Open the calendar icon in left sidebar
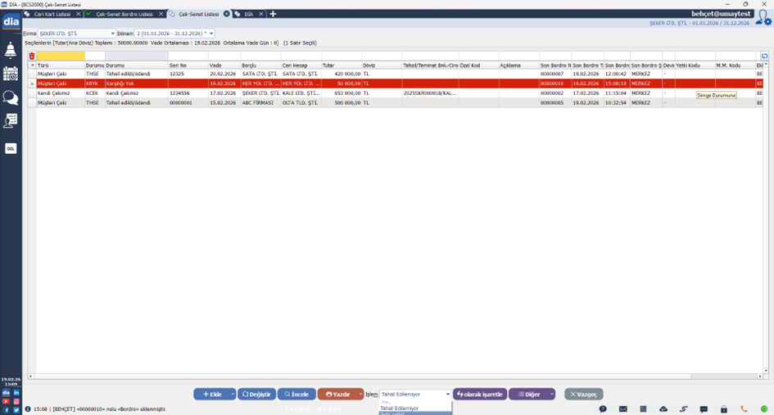 tap(11, 74)
